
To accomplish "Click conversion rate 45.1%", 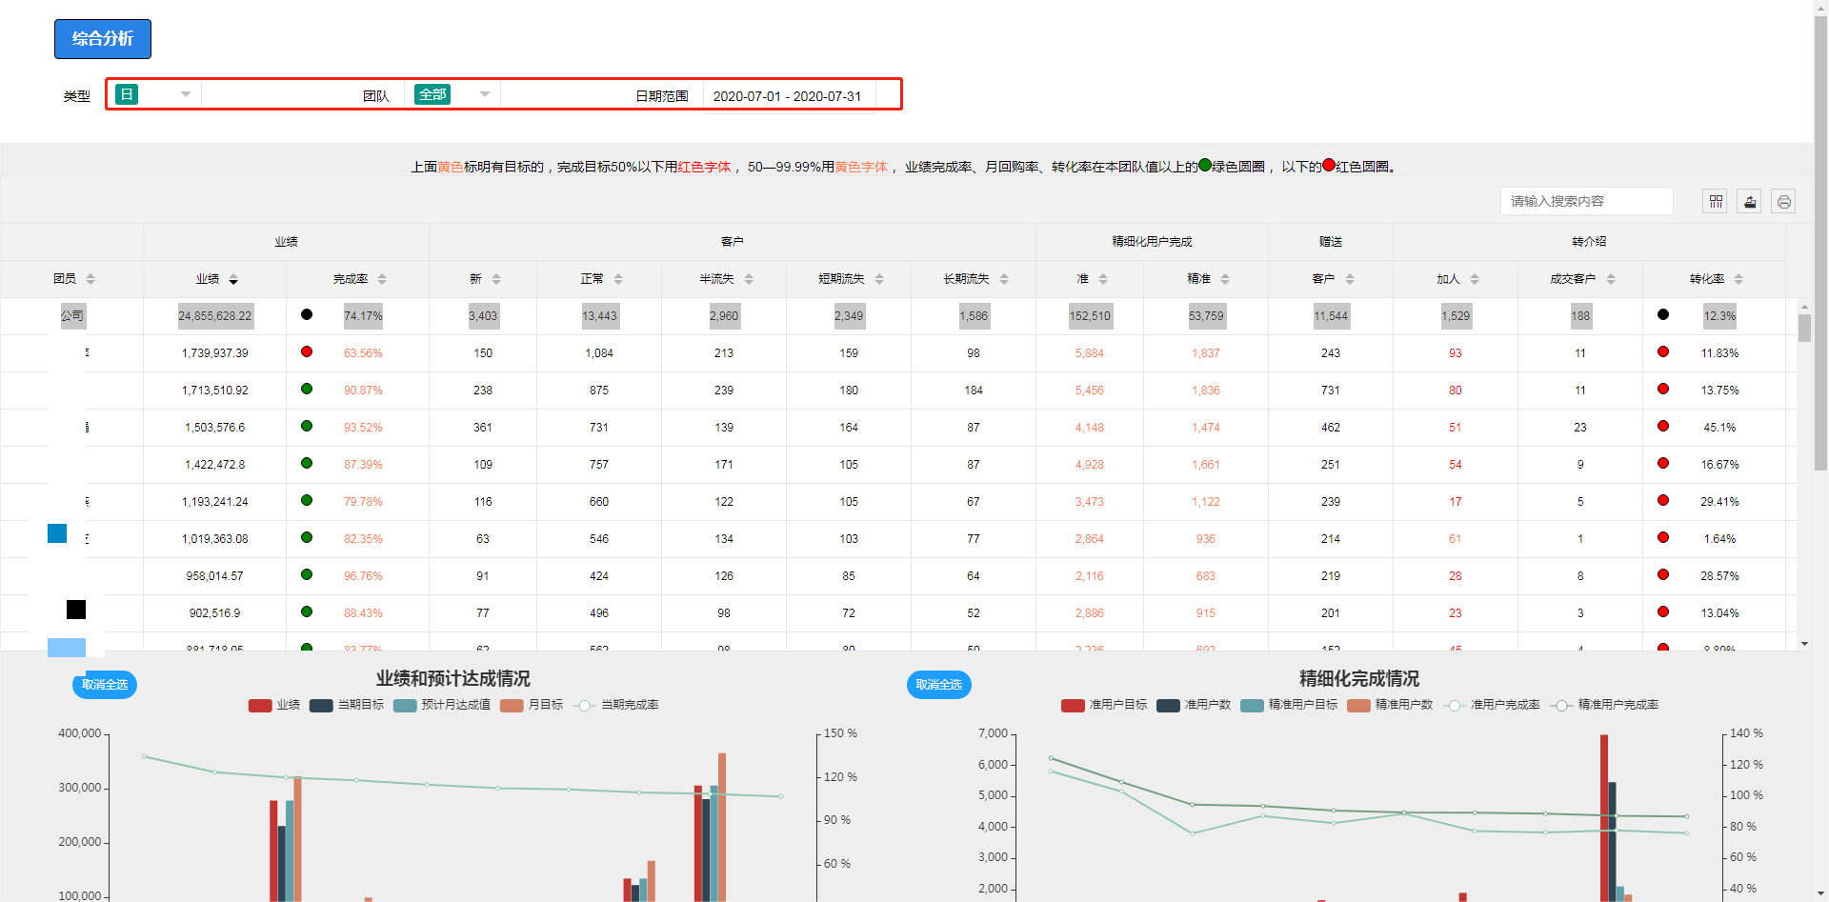I will [x=1719, y=428].
